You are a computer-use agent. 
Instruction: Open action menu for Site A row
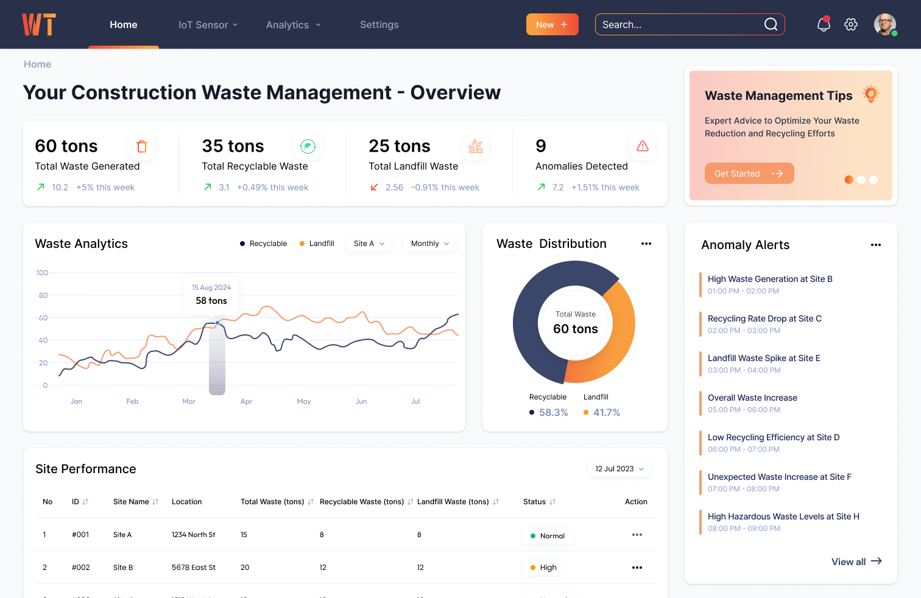click(x=637, y=535)
